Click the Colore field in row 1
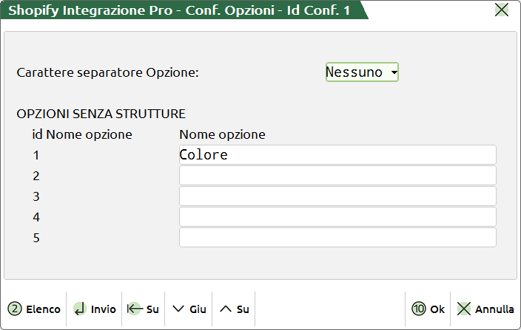 337,155
